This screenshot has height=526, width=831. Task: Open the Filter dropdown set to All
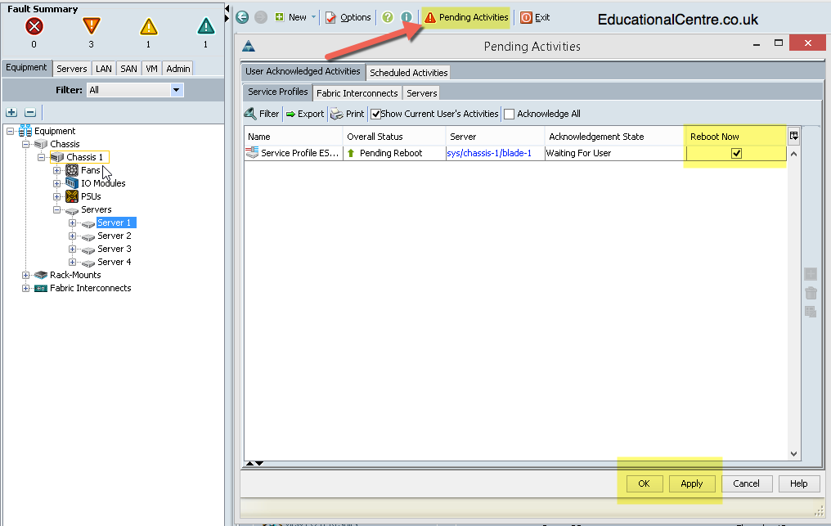pos(135,90)
